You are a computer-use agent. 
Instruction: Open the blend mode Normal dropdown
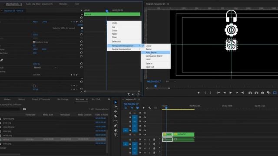[x=45, y=68]
